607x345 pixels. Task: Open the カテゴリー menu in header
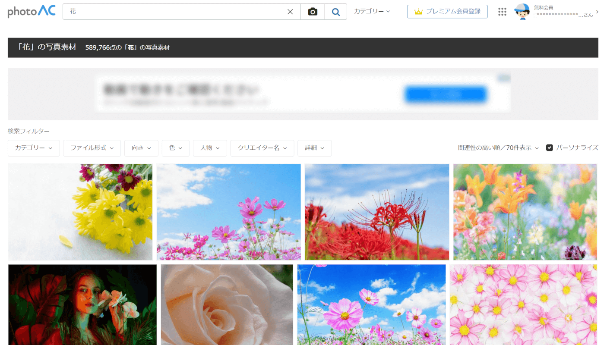pos(372,11)
